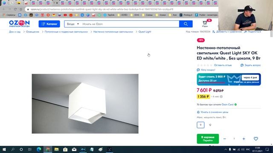
Task: Open the Схемы bookmarks folder
Action: 147,15
